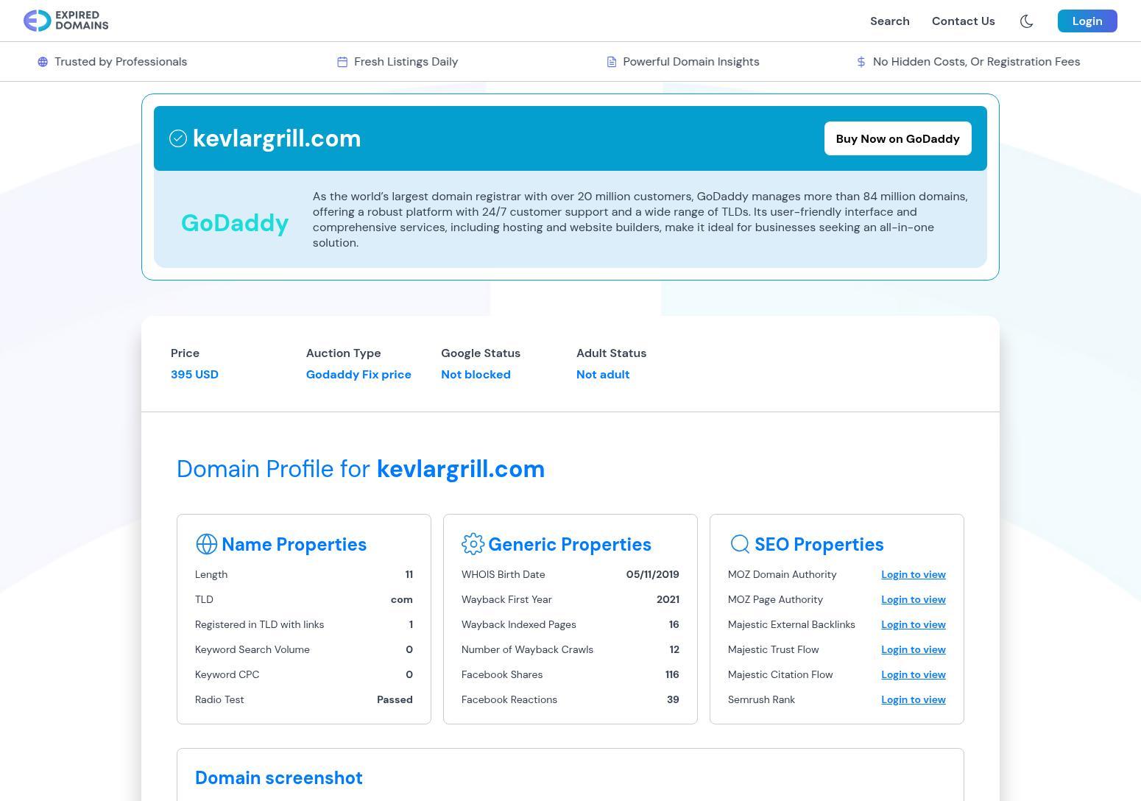Click the Expired Domains logo
Screen dimensions: 1141x801
pyautogui.click(x=66, y=21)
